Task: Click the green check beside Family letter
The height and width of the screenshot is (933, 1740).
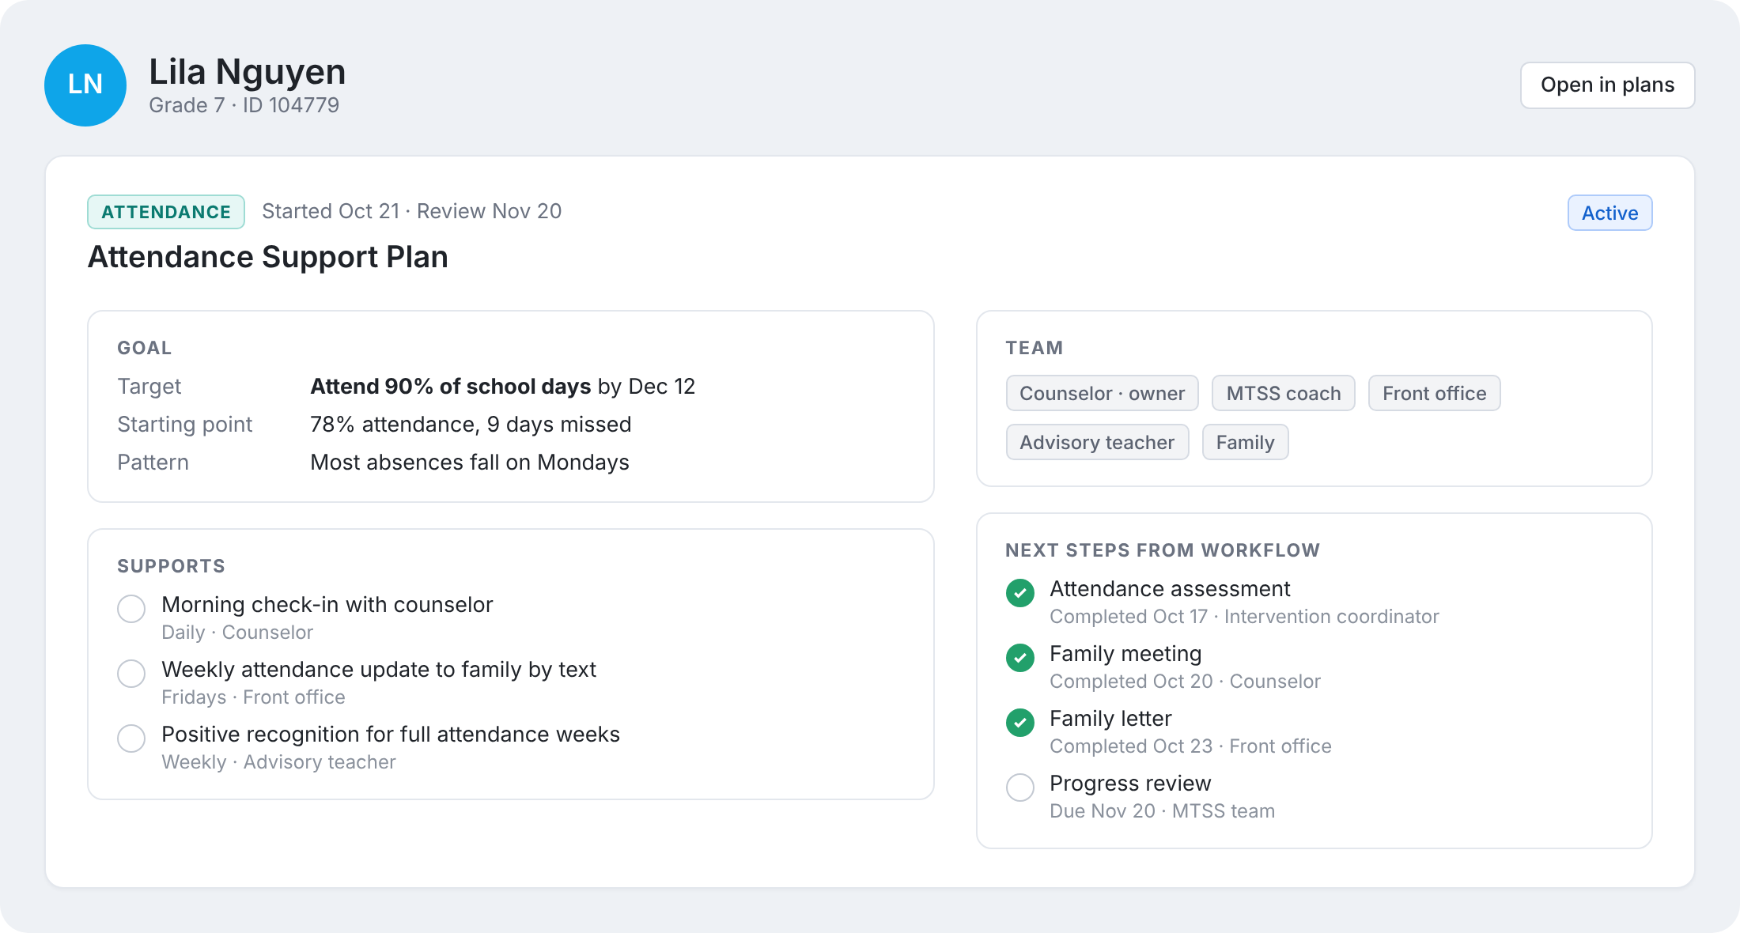Action: 1020,723
